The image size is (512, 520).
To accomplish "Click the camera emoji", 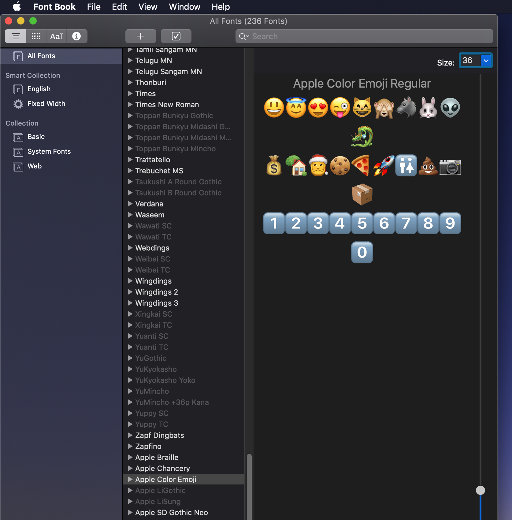I will [x=450, y=167].
